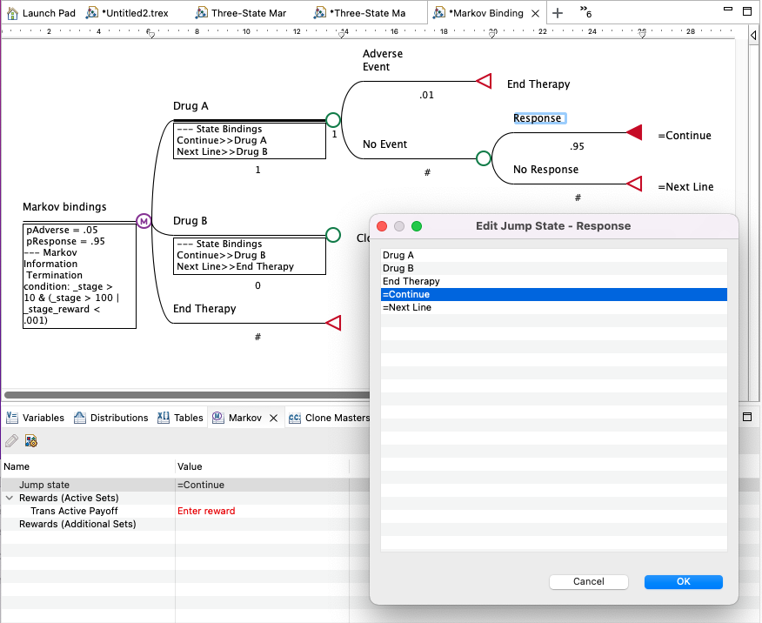Maximize the bottom views panel
Image resolution: width=762 pixels, height=623 pixels.
[x=746, y=417]
